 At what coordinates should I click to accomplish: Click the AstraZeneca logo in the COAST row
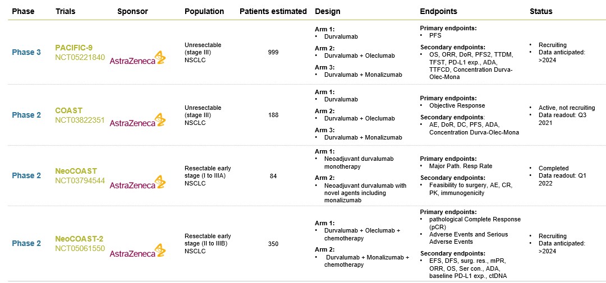point(137,120)
